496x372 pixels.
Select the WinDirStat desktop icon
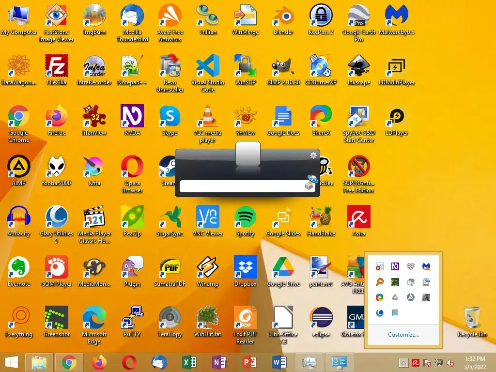click(207, 322)
